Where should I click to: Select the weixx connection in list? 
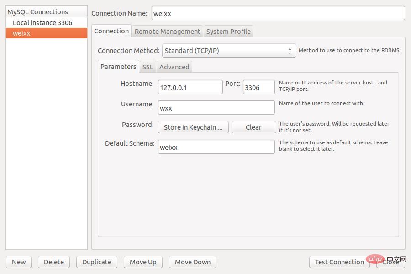[46, 33]
